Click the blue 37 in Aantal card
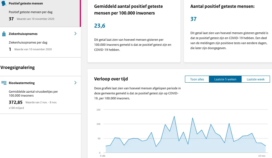Screen dimensions: 272x158 (193, 19)
